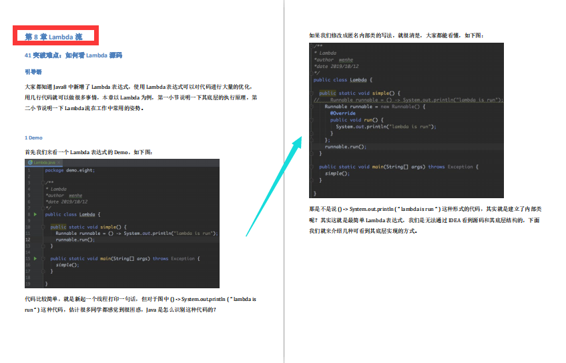Click line number 1 in the Demo code gutter
Image resolution: width=566 pixels, height=363 pixels.
29,170
